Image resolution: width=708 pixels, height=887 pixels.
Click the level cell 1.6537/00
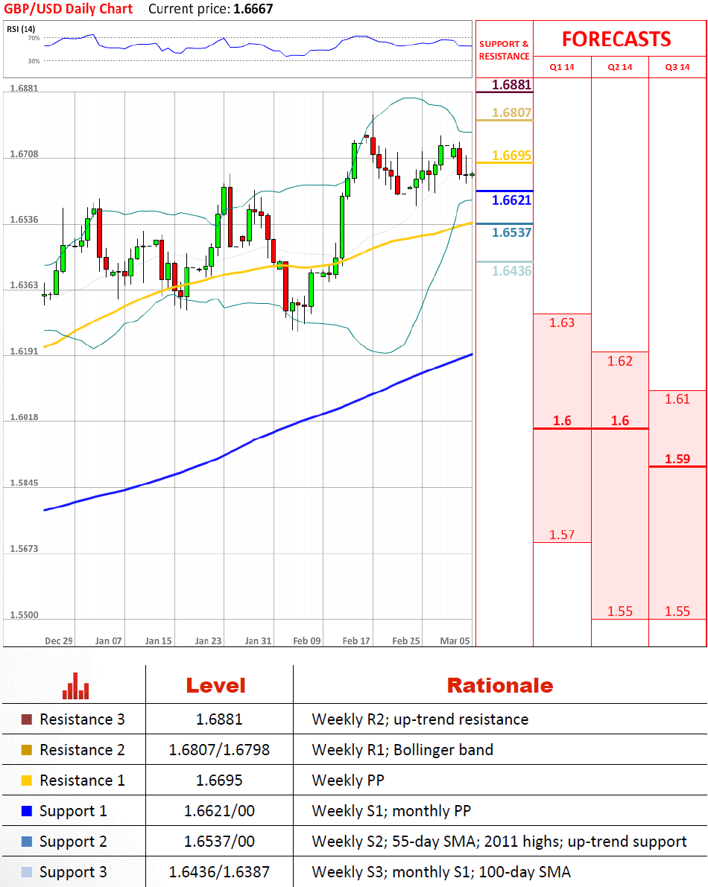click(219, 842)
